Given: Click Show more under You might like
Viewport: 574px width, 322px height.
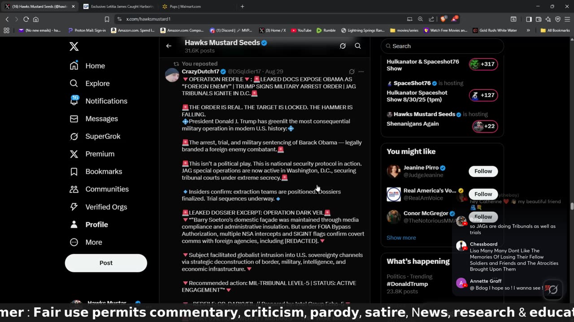Looking at the screenshot, I should 401,237.
